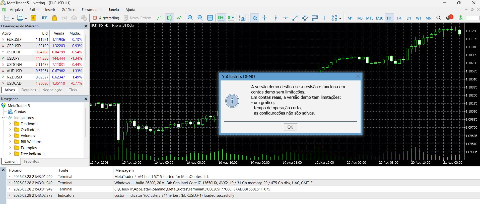Click the empty toolbar input box
The image size is (480, 204).
(472, 18)
